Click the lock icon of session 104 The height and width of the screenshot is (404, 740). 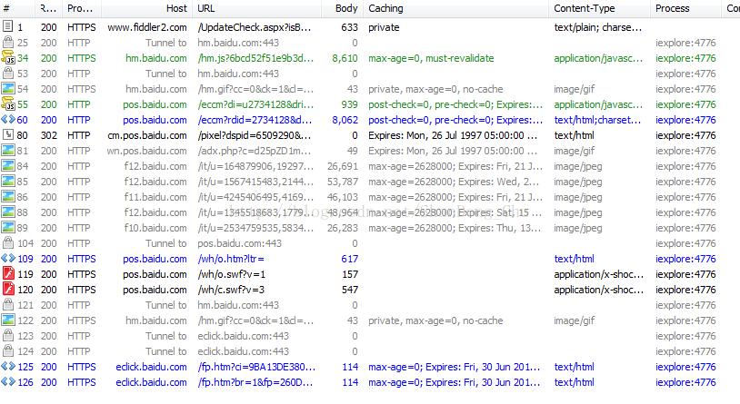pyautogui.click(x=7, y=242)
